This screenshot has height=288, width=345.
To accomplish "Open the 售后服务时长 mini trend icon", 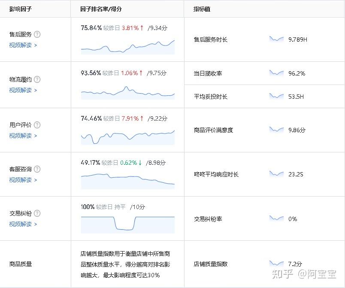I will [276, 39].
